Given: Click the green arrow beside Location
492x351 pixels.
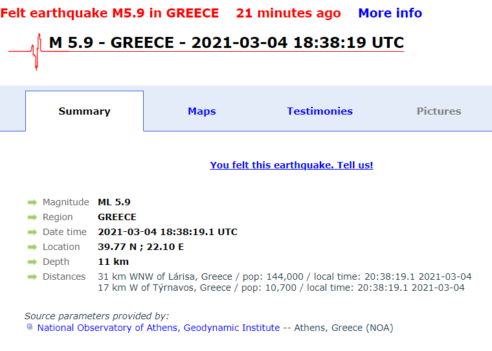Looking at the screenshot, I should pos(32,247).
